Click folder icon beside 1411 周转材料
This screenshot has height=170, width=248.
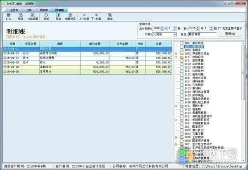tap(182, 106)
